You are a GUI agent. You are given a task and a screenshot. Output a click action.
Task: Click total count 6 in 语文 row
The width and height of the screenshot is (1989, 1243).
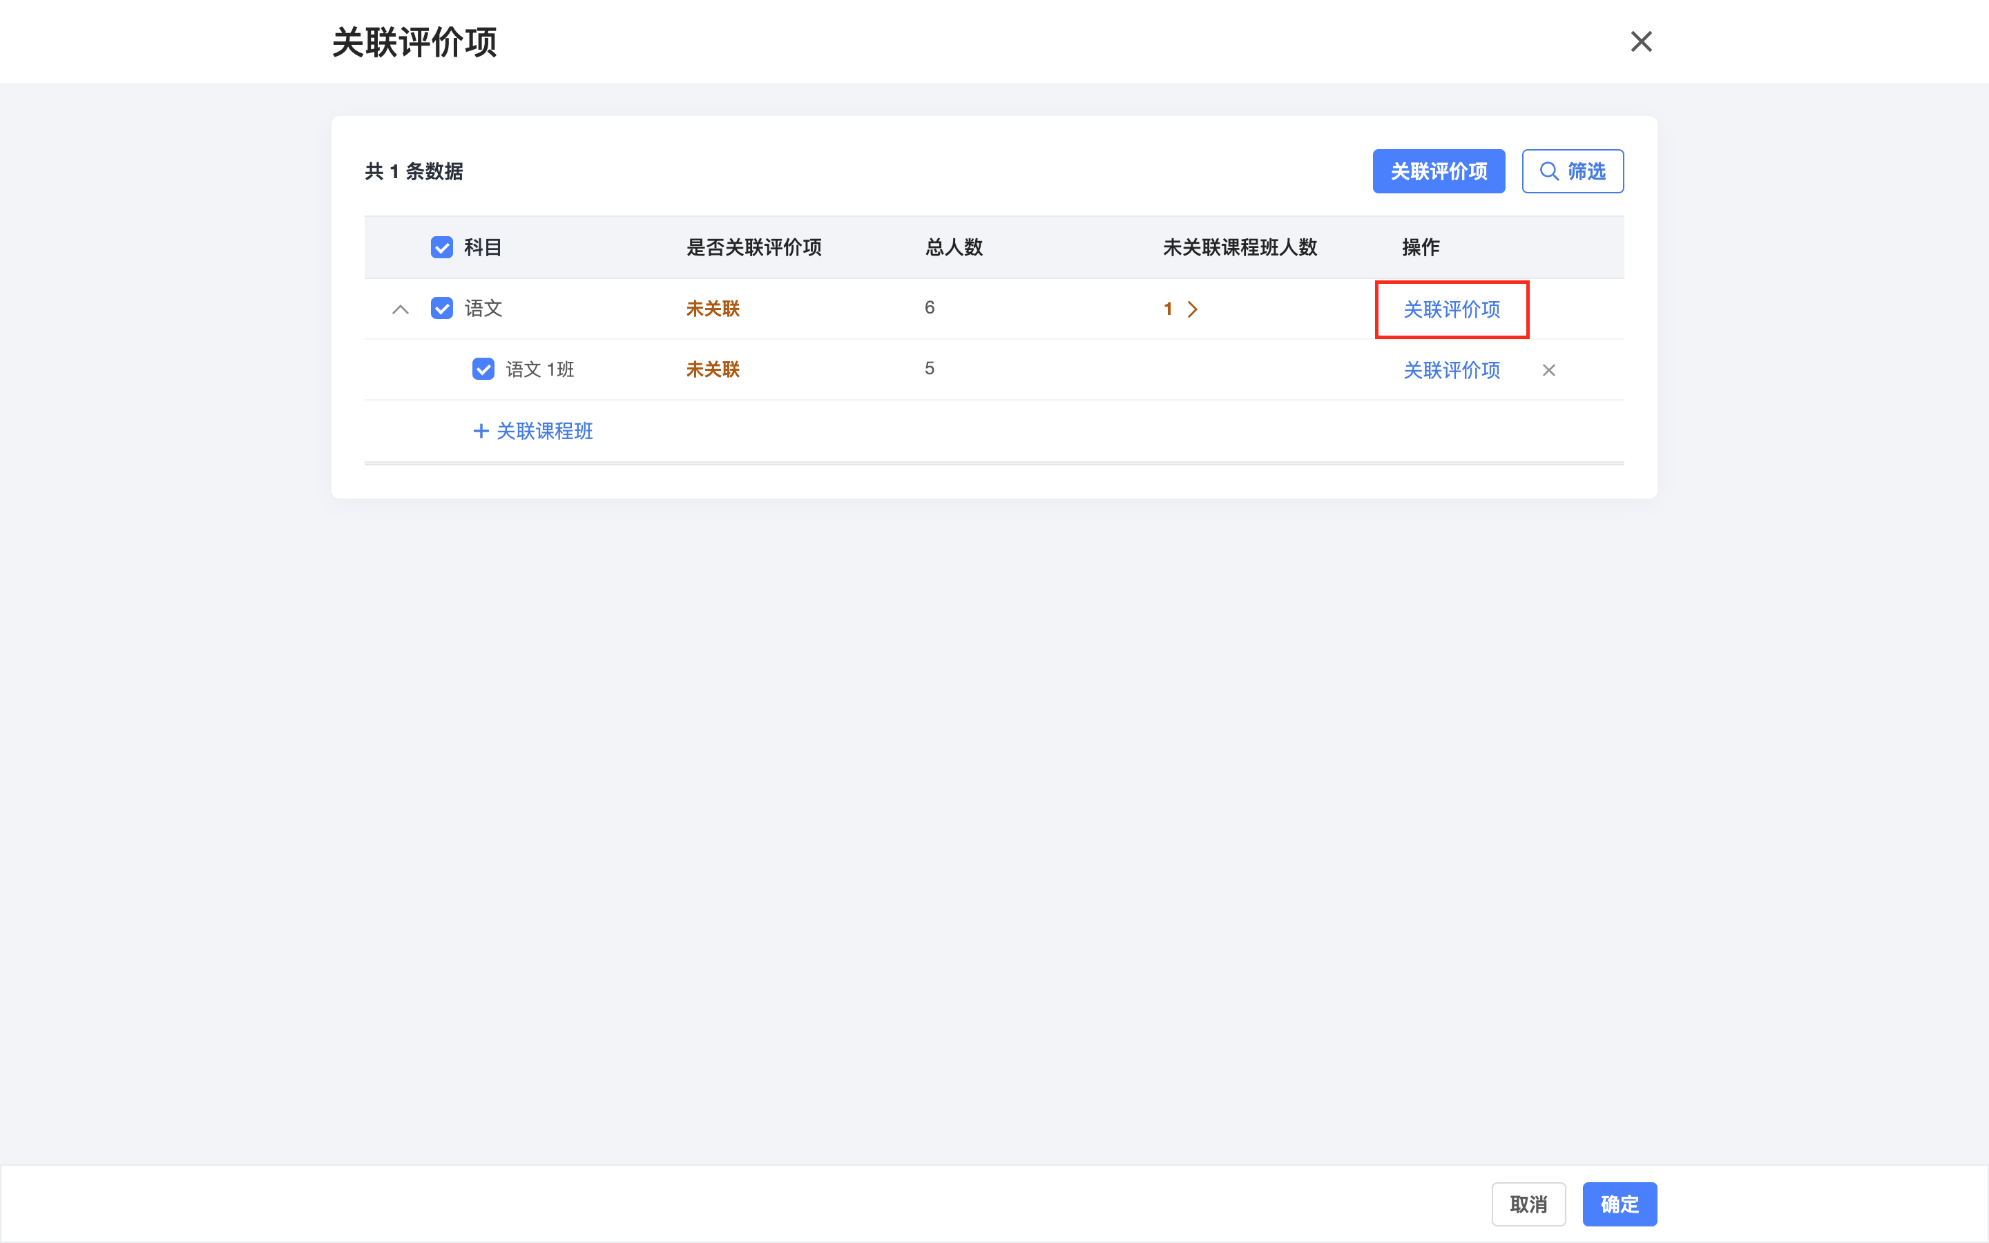[930, 307]
